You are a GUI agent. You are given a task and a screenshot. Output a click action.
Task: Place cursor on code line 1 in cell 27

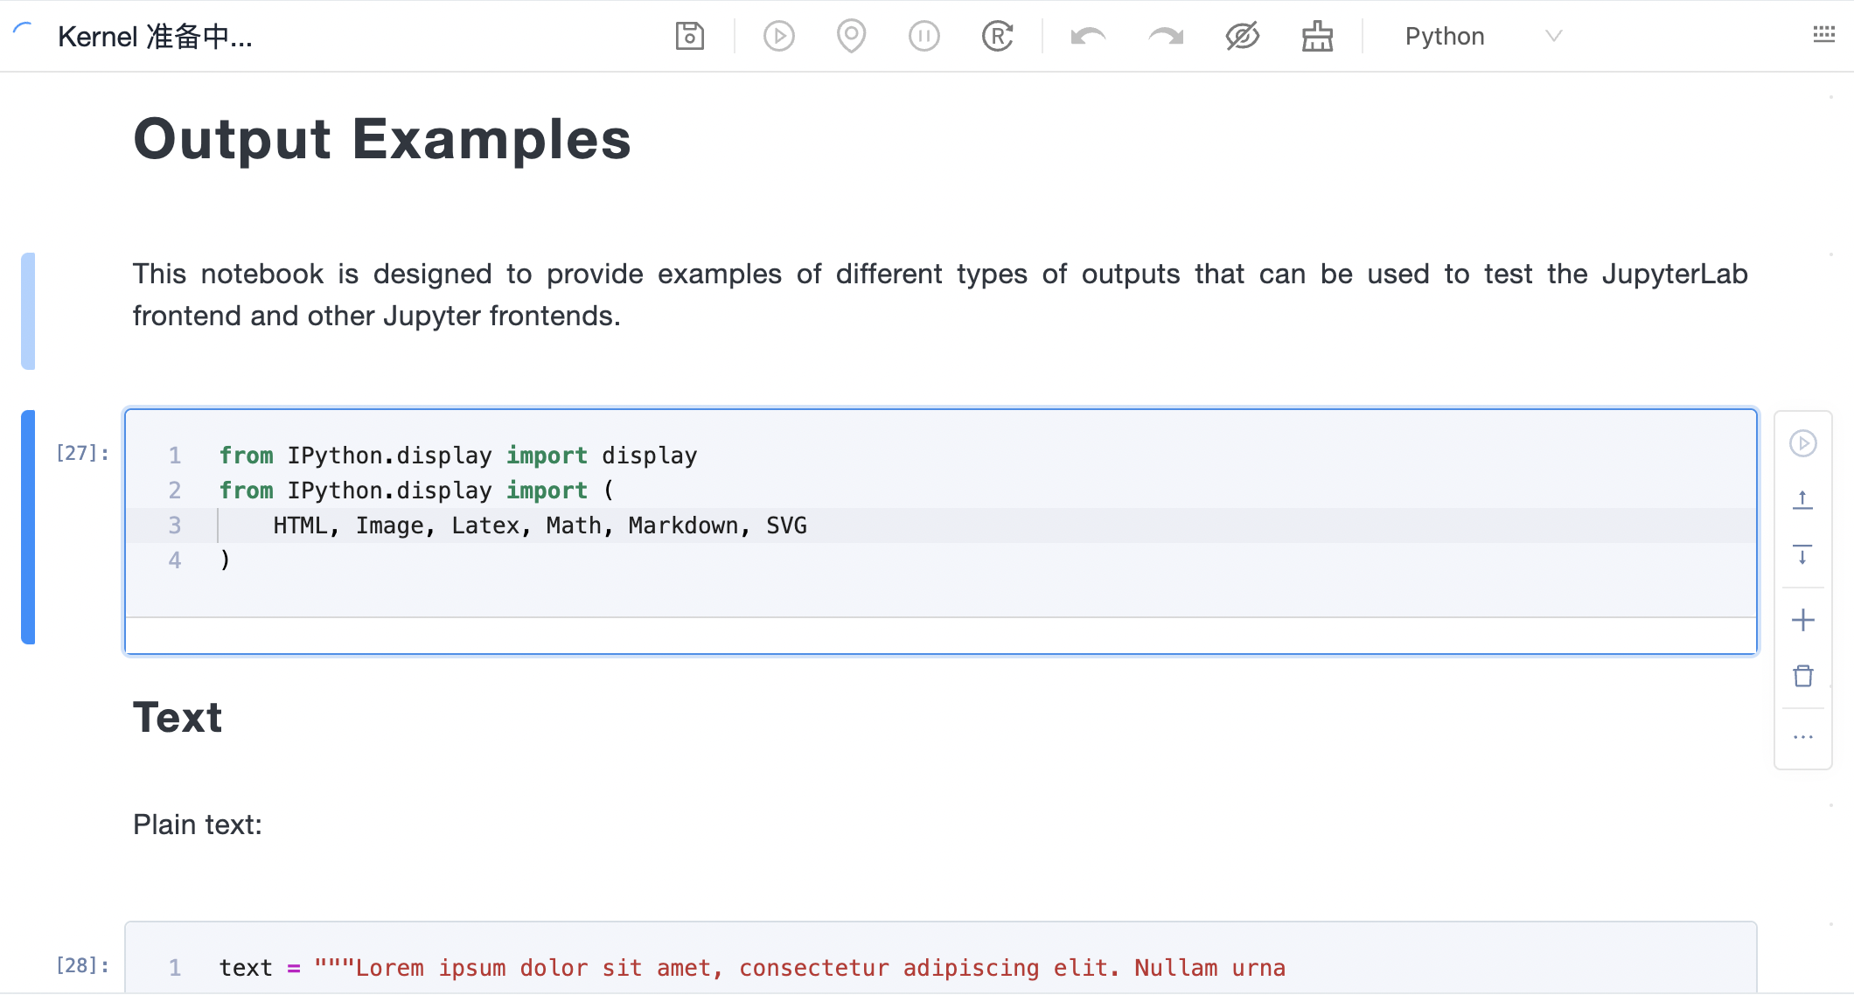pos(457,456)
